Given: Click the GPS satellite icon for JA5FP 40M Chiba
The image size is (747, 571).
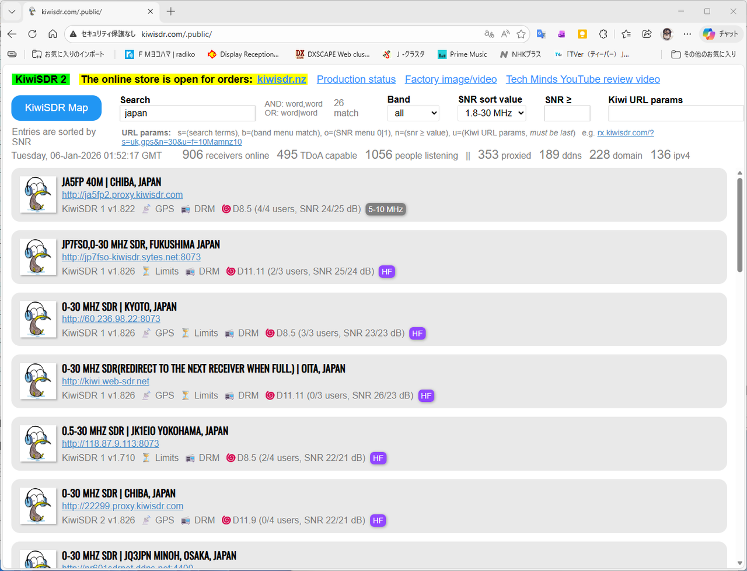Looking at the screenshot, I should [x=146, y=209].
